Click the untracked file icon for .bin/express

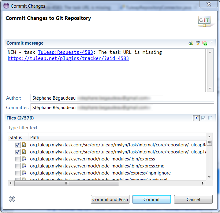[24, 159]
